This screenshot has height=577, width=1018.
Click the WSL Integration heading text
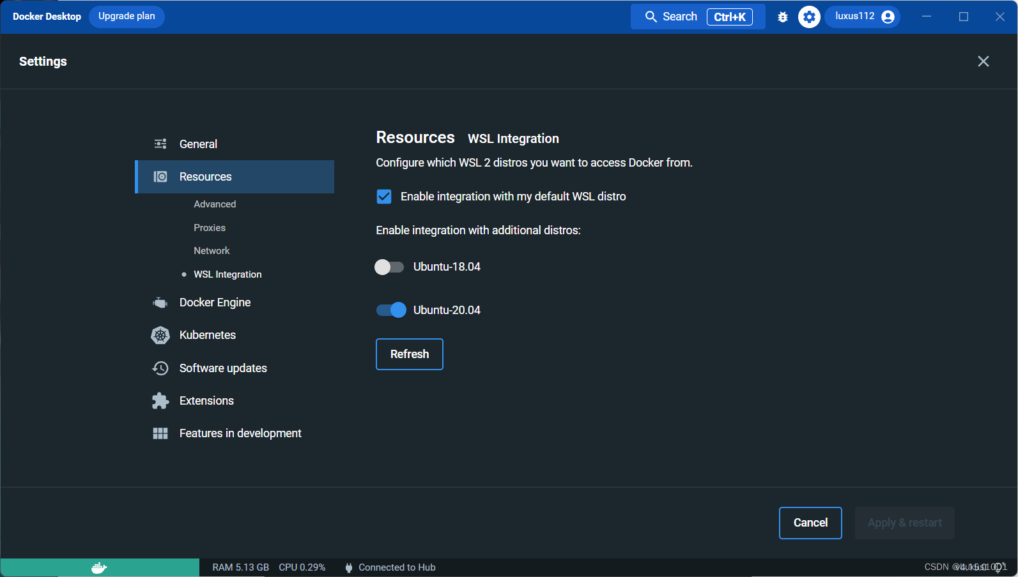(x=513, y=139)
